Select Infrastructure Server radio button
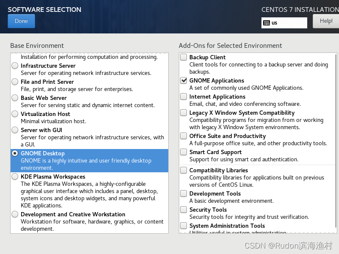Image resolution: width=339 pixels, height=254 pixels. click(x=15, y=66)
